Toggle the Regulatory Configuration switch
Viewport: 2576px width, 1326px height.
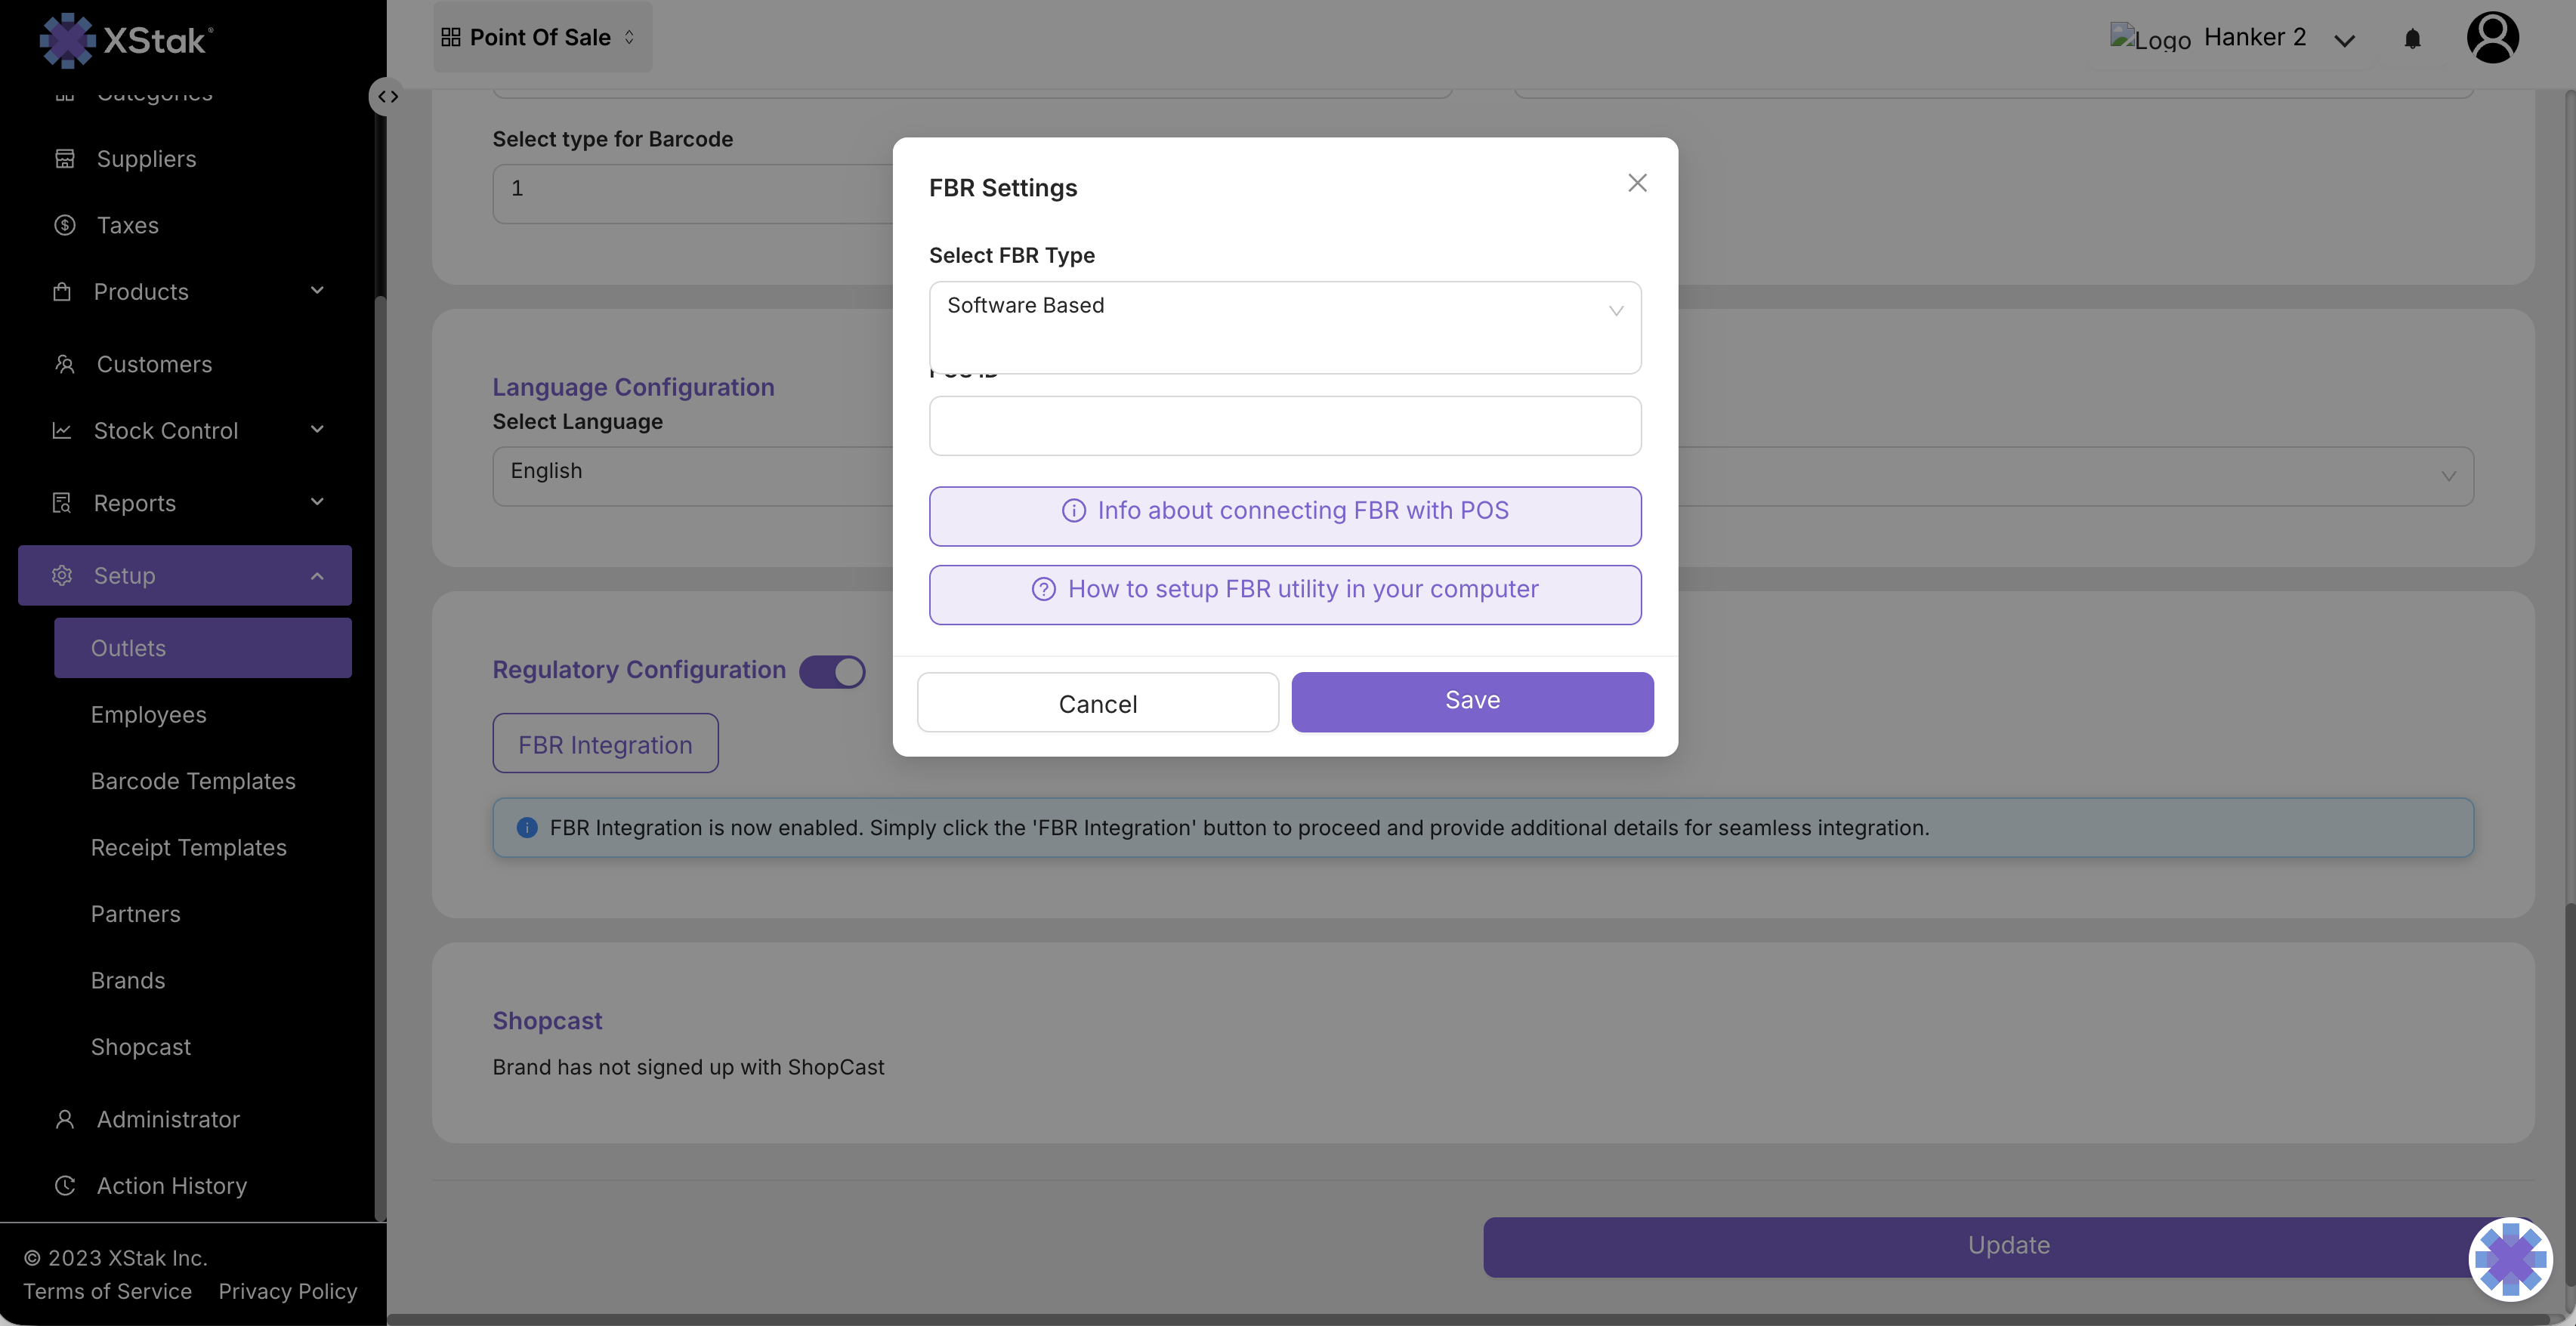click(832, 671)
